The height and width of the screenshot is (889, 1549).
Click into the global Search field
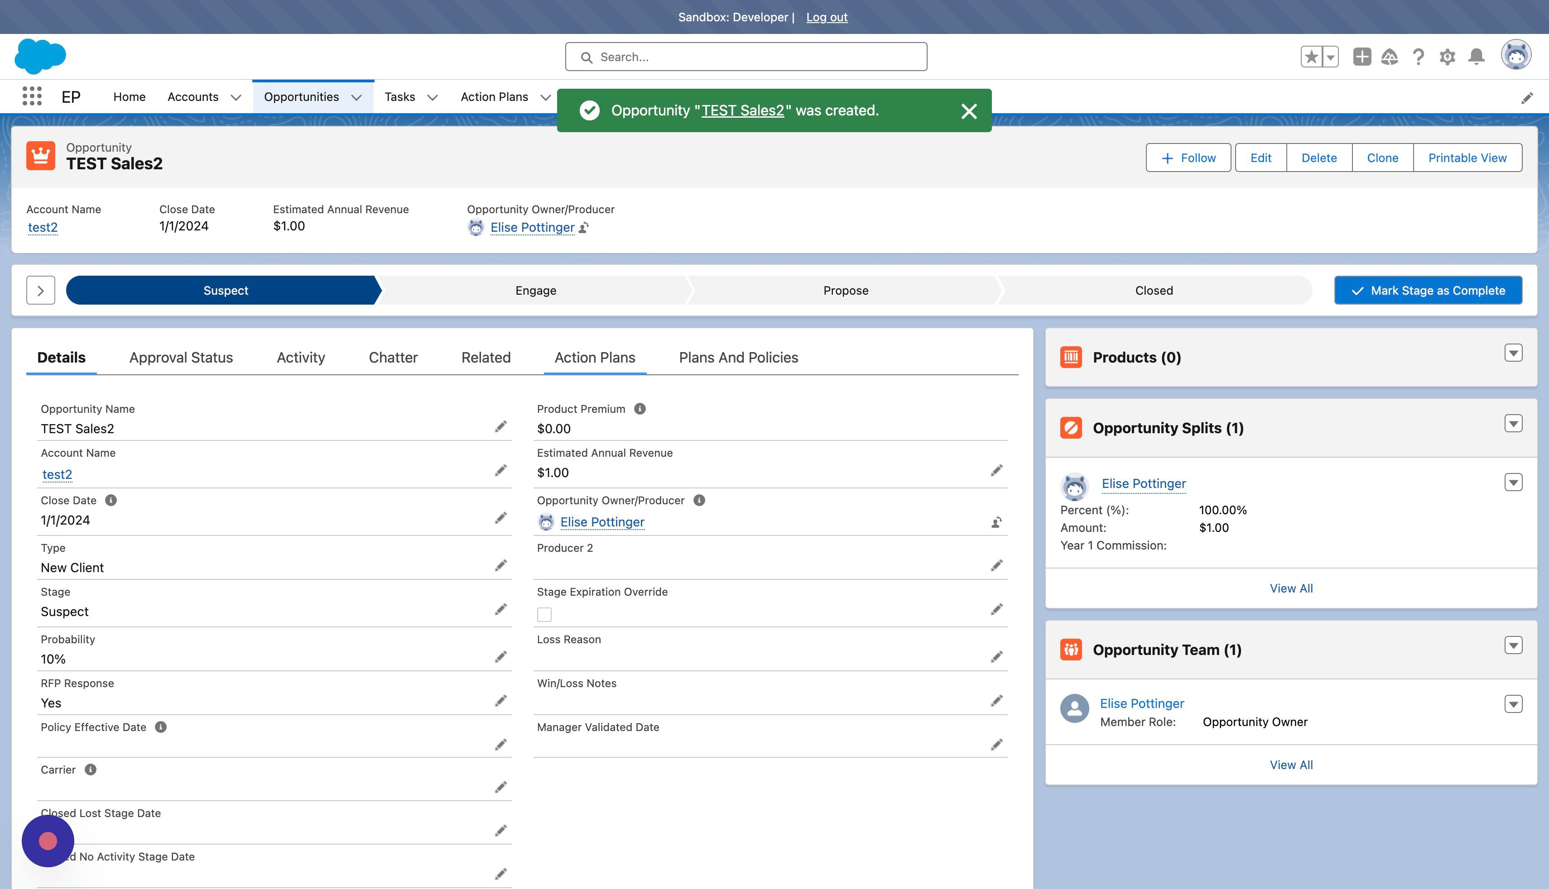click(746, 57)
